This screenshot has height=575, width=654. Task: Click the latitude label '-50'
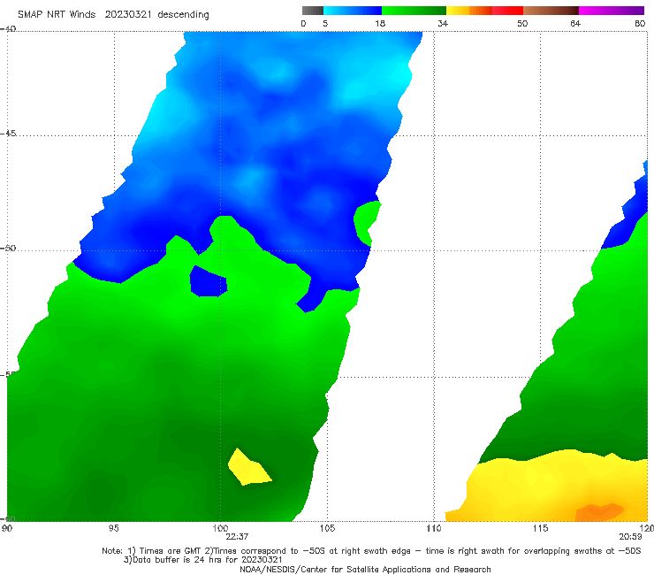click(8, 249)
